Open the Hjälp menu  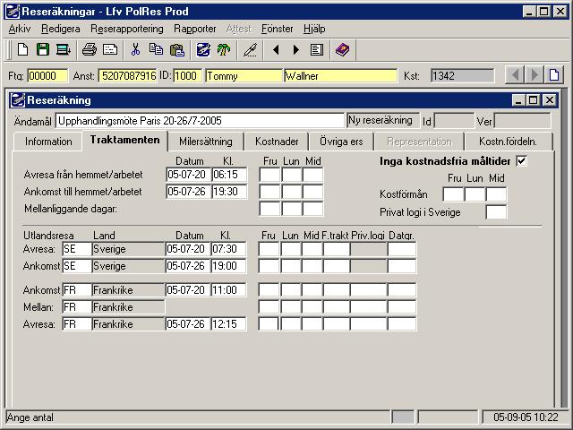tap(314, 29)
